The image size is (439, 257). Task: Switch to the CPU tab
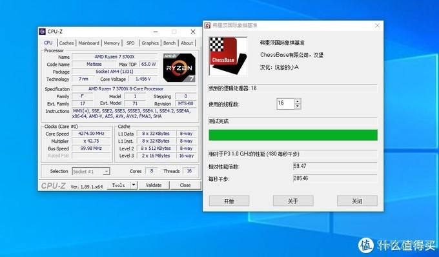tap(48, 43)
